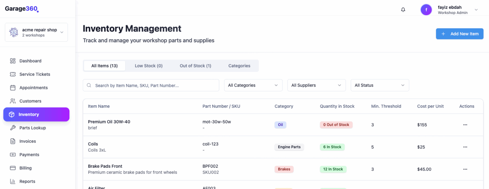
Task: Click the Payments card icon
Action: coord(13,154)
